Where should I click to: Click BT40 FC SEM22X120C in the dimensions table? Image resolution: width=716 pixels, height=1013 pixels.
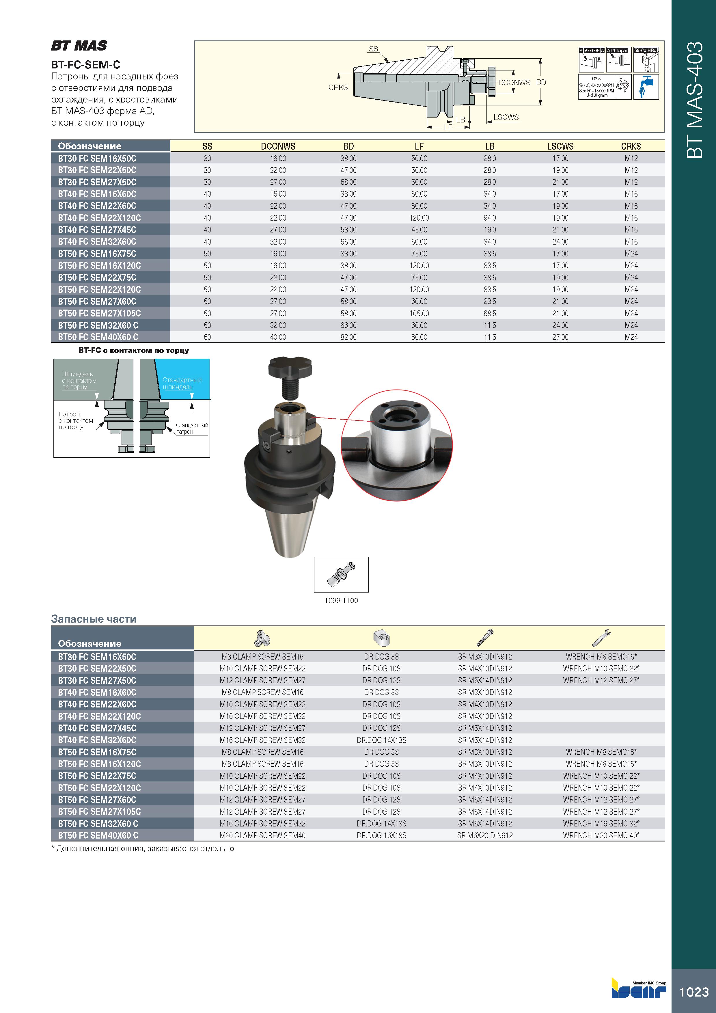pyautogui.click(x=99, y=218)
